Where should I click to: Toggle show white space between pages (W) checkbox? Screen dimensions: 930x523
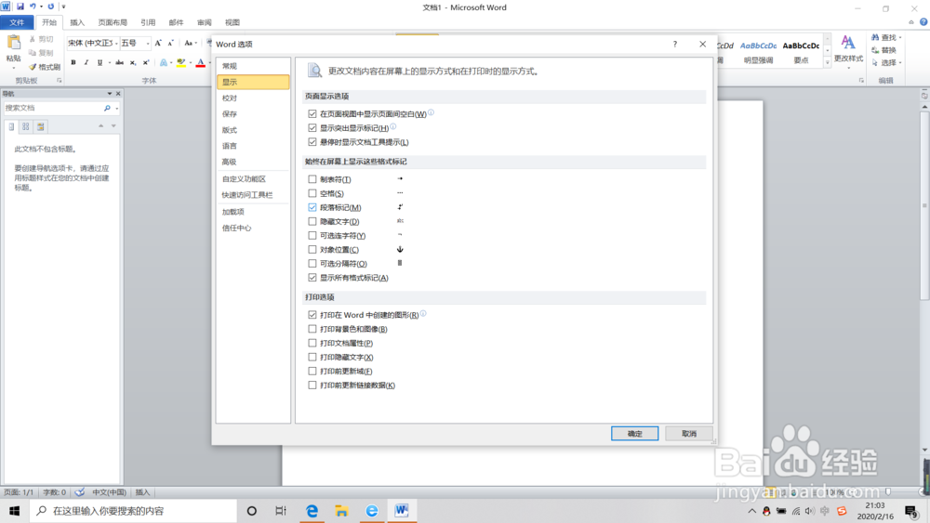tap(312, 113)
